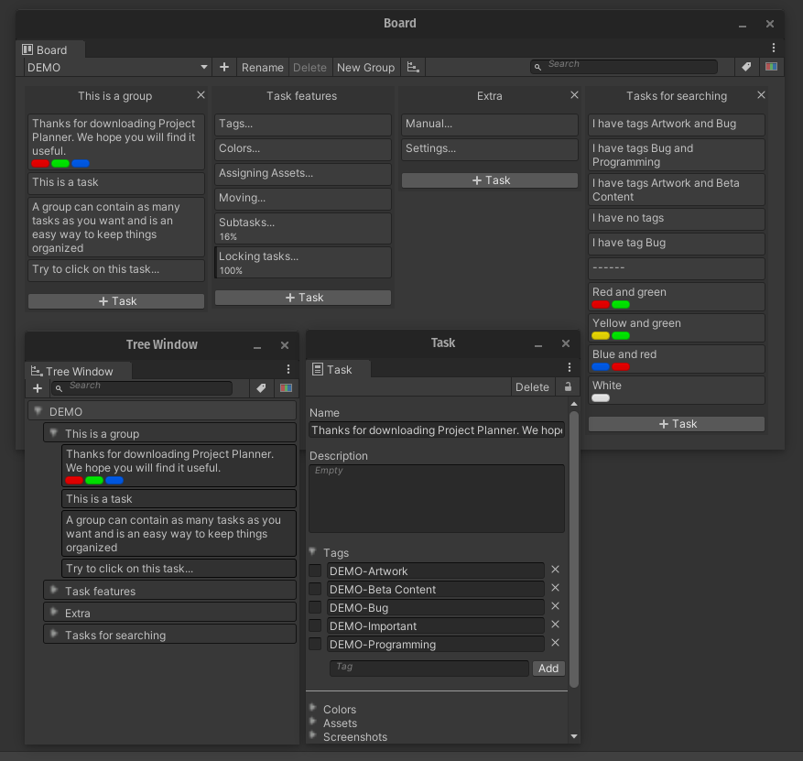This screenshot has width=803, height=761.
Task: Click the blue color pill on Thanks task card
Action: coord(81,163)
